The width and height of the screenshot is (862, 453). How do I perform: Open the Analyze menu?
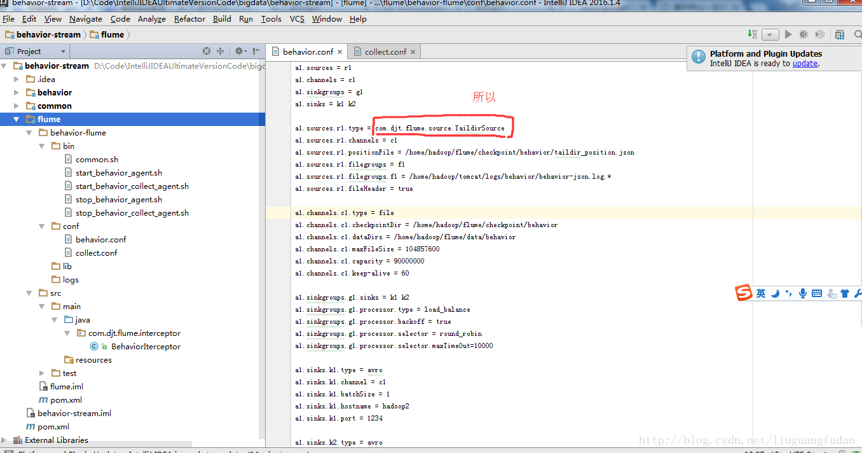[151, 18]
